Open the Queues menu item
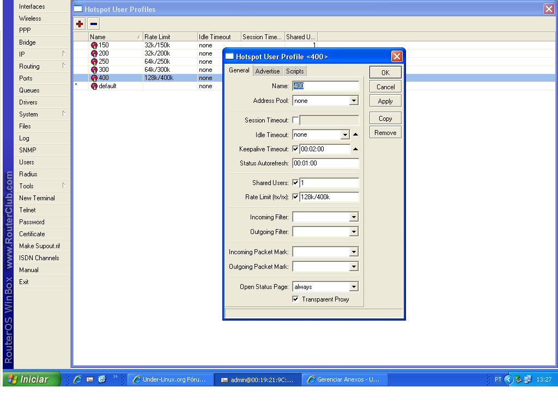This screenshot has height=418, width=558. (x=42, y=90)
